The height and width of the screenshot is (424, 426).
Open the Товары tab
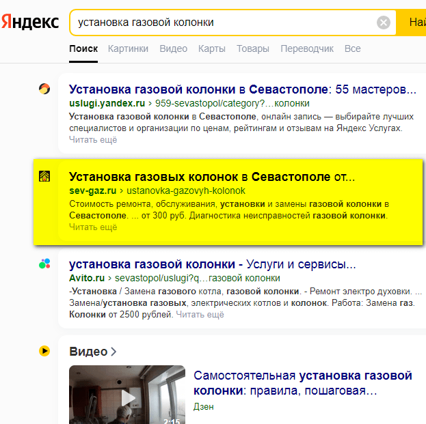tap(253, 48)
